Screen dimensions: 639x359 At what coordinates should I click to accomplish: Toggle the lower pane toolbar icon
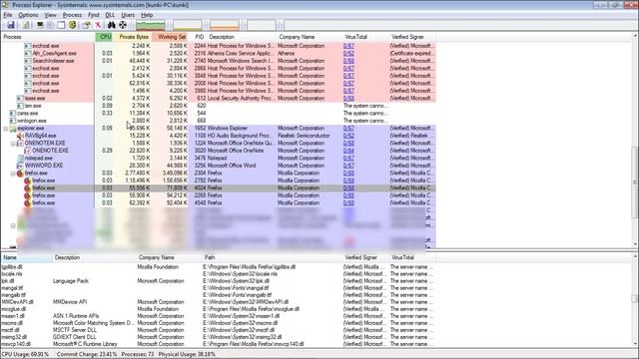61,25
